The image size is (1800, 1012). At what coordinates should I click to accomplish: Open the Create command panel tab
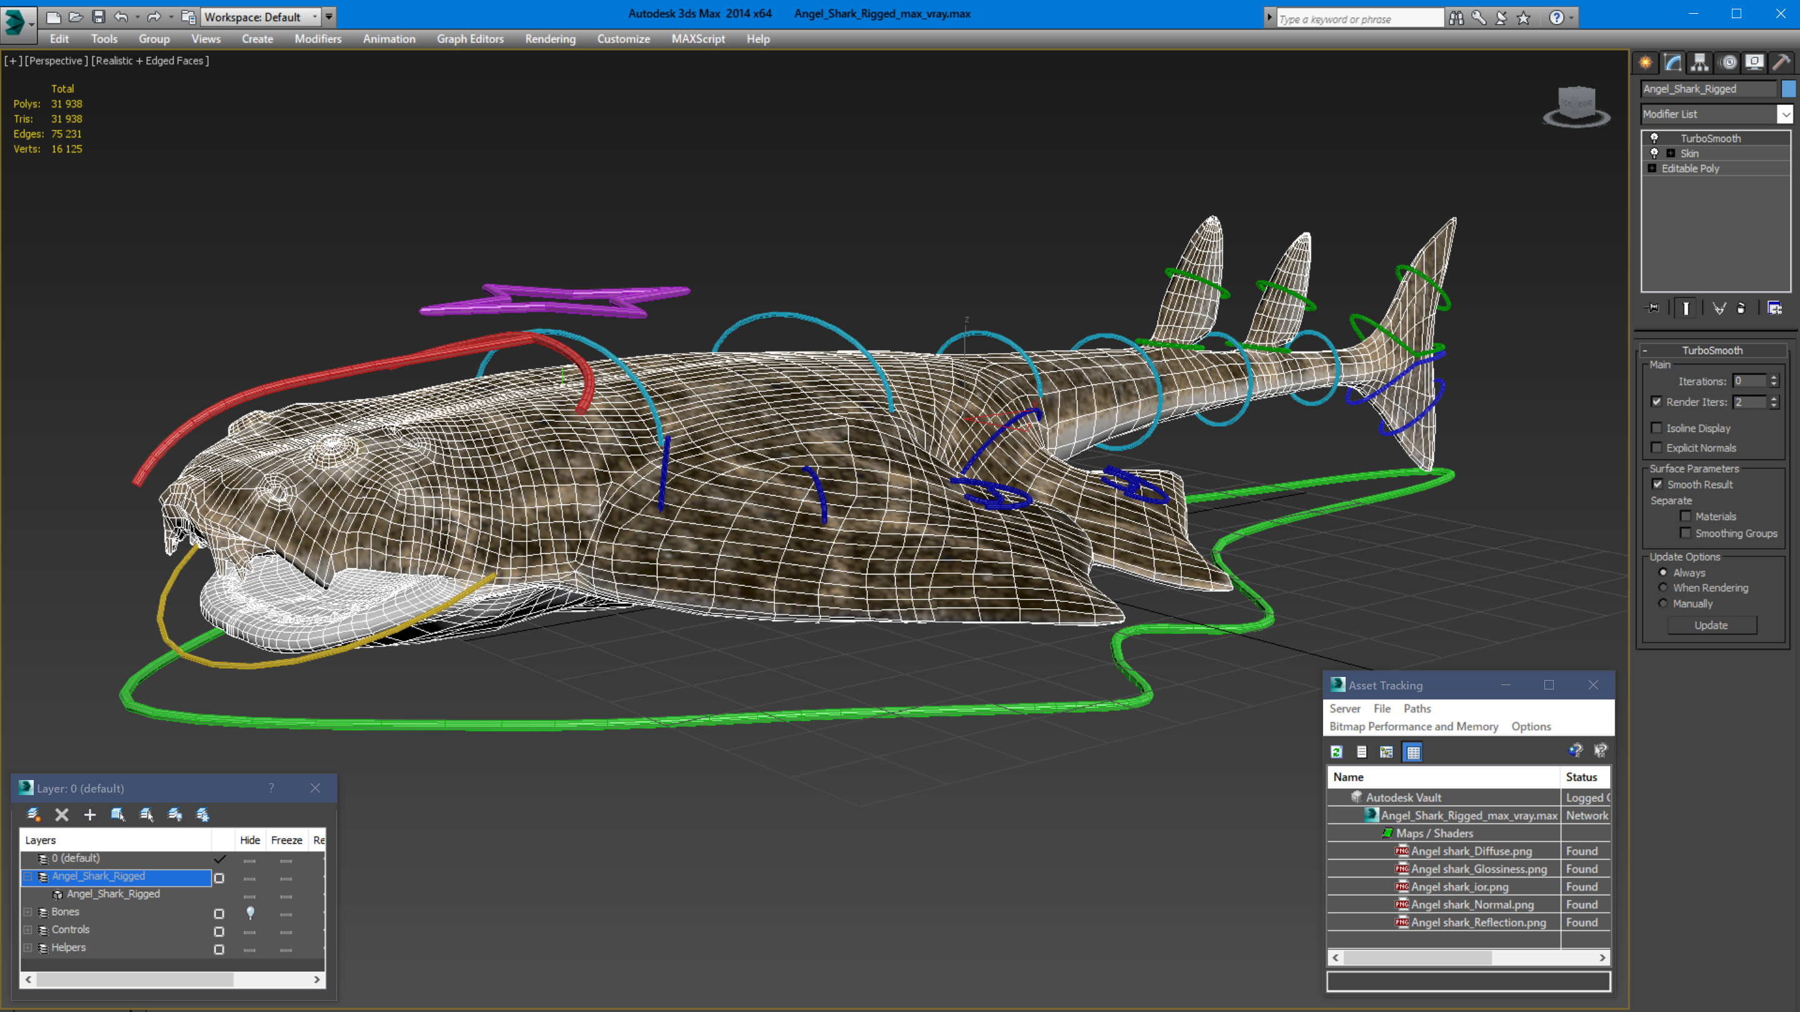1646,63
